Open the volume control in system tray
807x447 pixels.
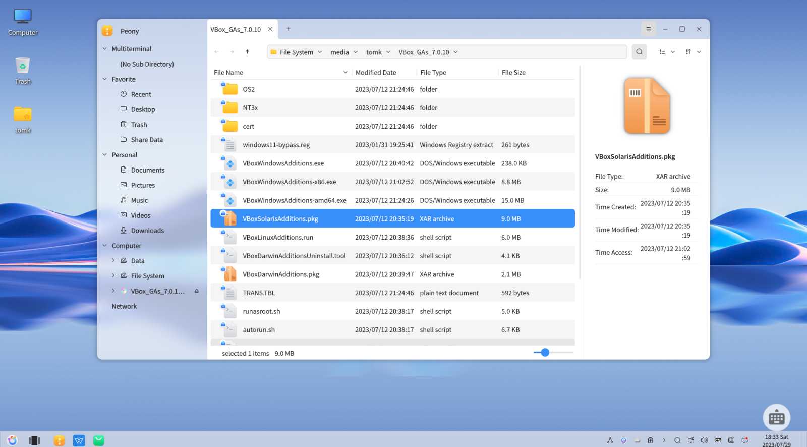click(704, 440)
